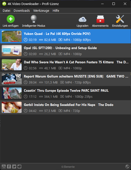
Task: Click the clock icon on Yukon Quad row
Action: coord(26,40)
